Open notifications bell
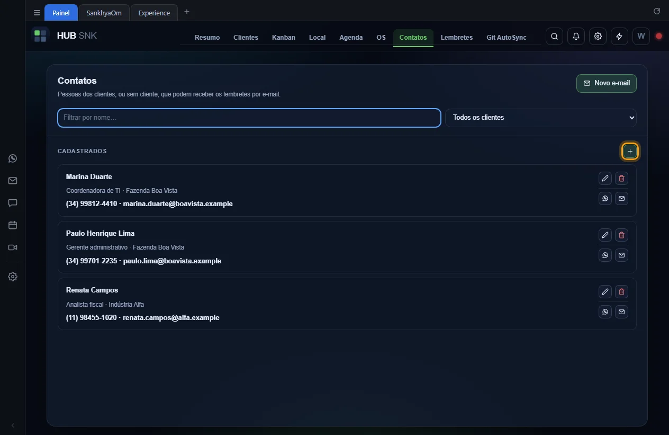Viewport: 669px width, 435px height. tap(576, 36)
